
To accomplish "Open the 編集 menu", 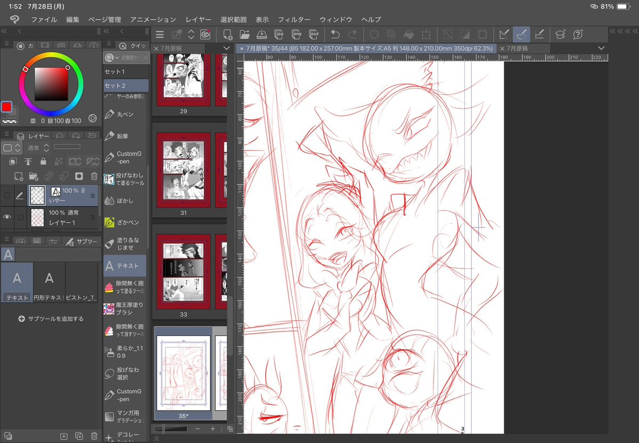I will [x=73, y=19].
